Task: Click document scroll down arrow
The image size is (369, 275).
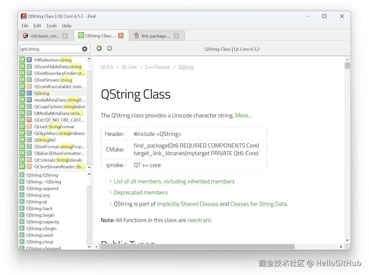Action: click(x=347, y=240)
